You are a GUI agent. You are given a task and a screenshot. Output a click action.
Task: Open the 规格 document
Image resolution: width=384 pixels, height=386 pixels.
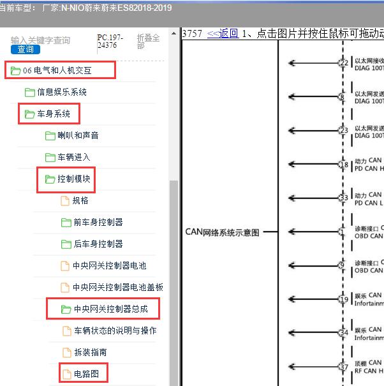(x=80, y=200)
